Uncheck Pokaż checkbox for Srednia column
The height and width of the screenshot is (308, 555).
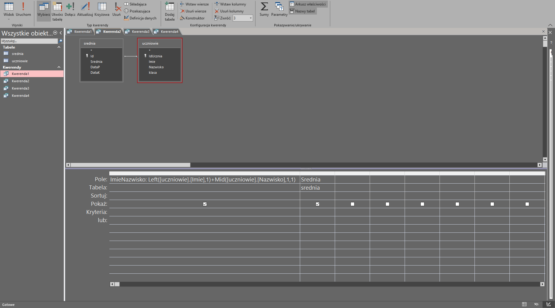317,204
